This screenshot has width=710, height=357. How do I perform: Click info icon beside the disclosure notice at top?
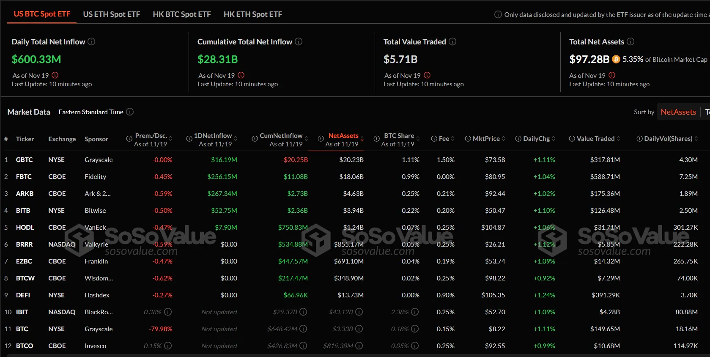tap(498, 14)
